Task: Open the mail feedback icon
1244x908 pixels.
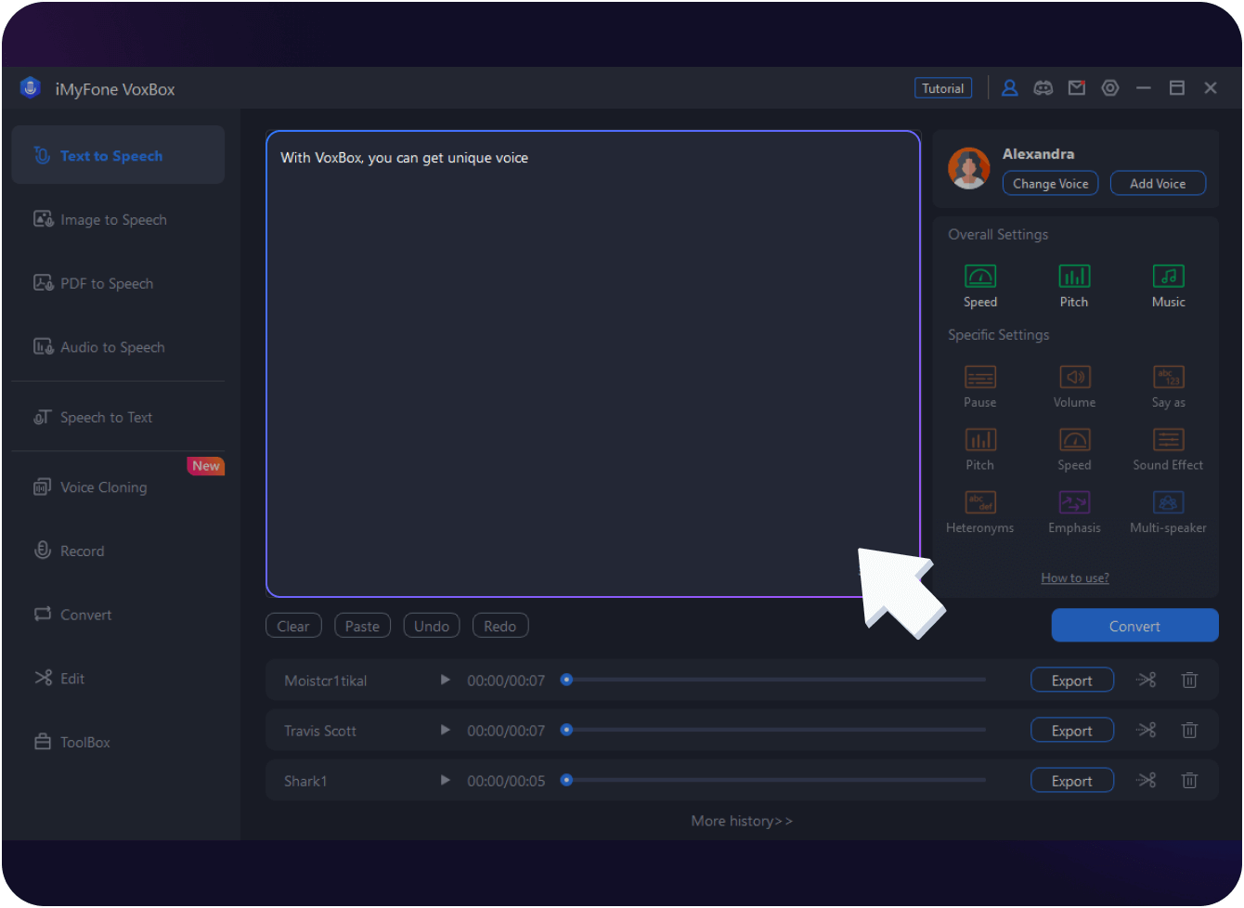Action: (x=1077, y=88)
